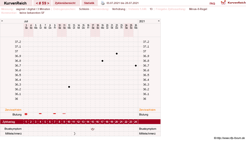Click cycle day 10 in the Zyklustag row
This screenshot has width=246, height=141.
pos(69,122)
